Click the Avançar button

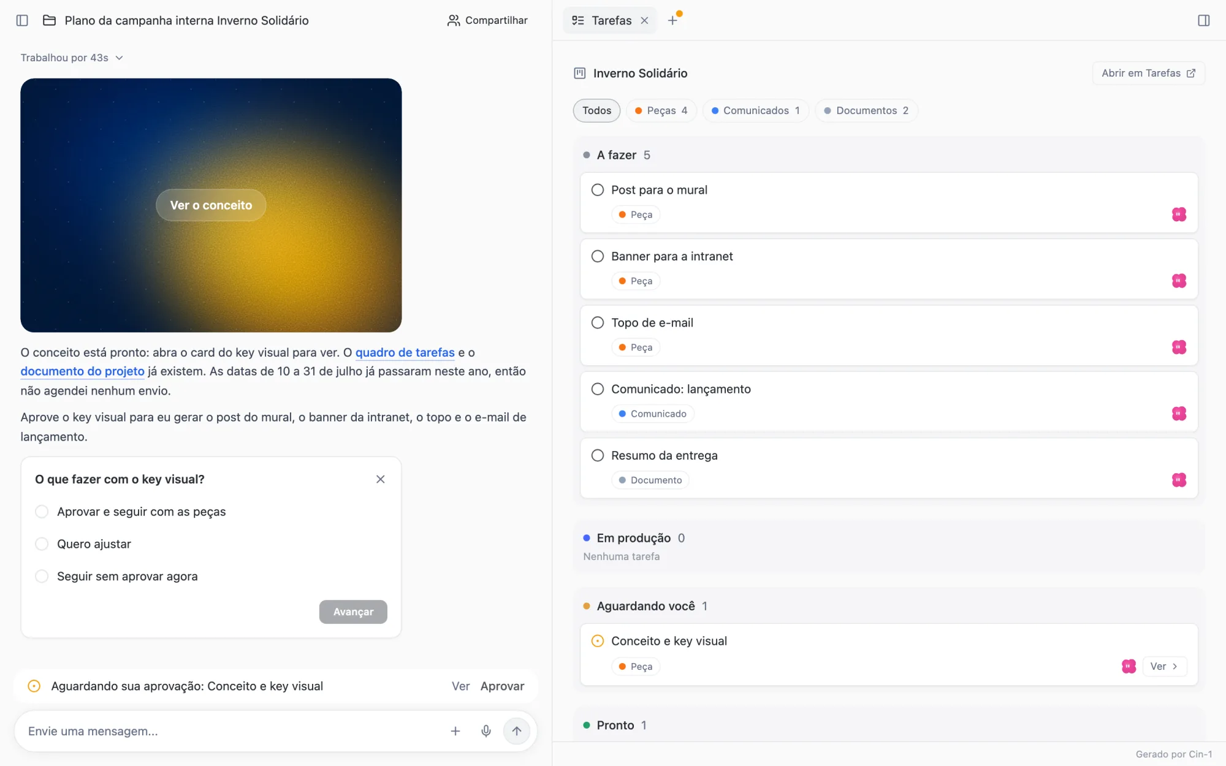[353, 612]
